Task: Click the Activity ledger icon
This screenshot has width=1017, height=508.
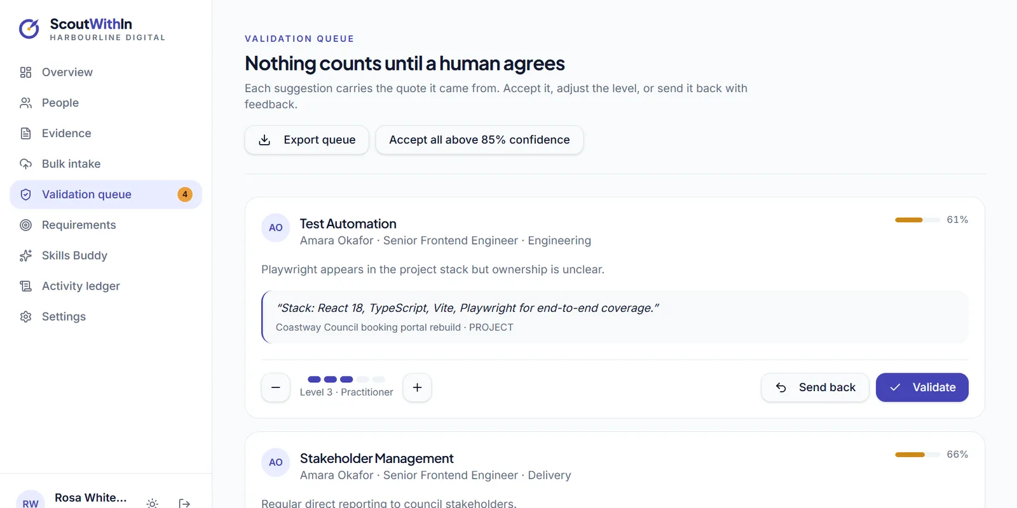Action: [25, 286]
